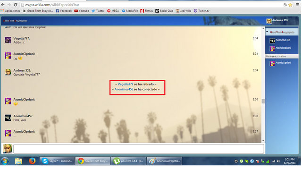Viewport: 302px width, 170px height.
Task: Click the 'Hola, volví' message text
Action: tap(20, 120)
